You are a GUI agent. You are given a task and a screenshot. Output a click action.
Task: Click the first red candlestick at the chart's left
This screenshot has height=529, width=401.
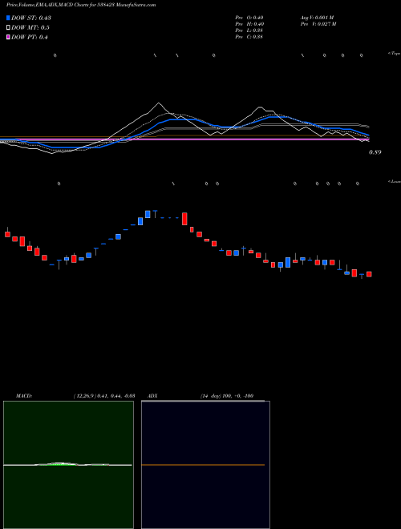pos(7,234)
